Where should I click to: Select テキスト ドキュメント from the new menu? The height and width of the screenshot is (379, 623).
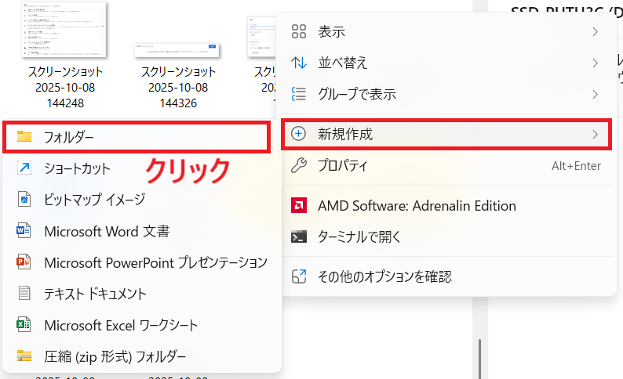click(x=95, y=294)
